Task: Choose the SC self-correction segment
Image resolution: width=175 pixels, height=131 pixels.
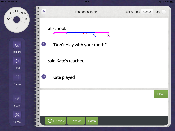Action: pyautogui.click(x=8, y=19)
